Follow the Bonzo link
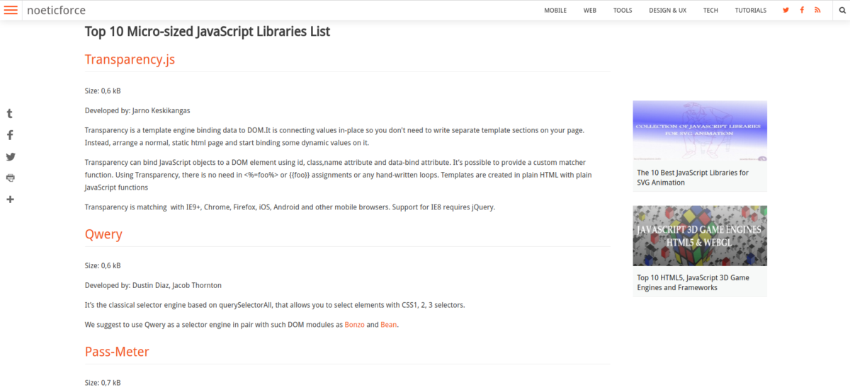 click(x=354, y=325)
